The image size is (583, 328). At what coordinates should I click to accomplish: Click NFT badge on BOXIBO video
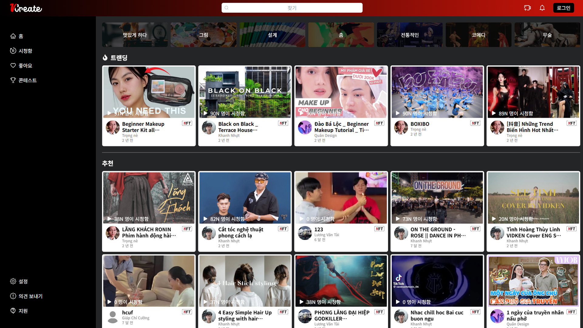coord(475,123)
